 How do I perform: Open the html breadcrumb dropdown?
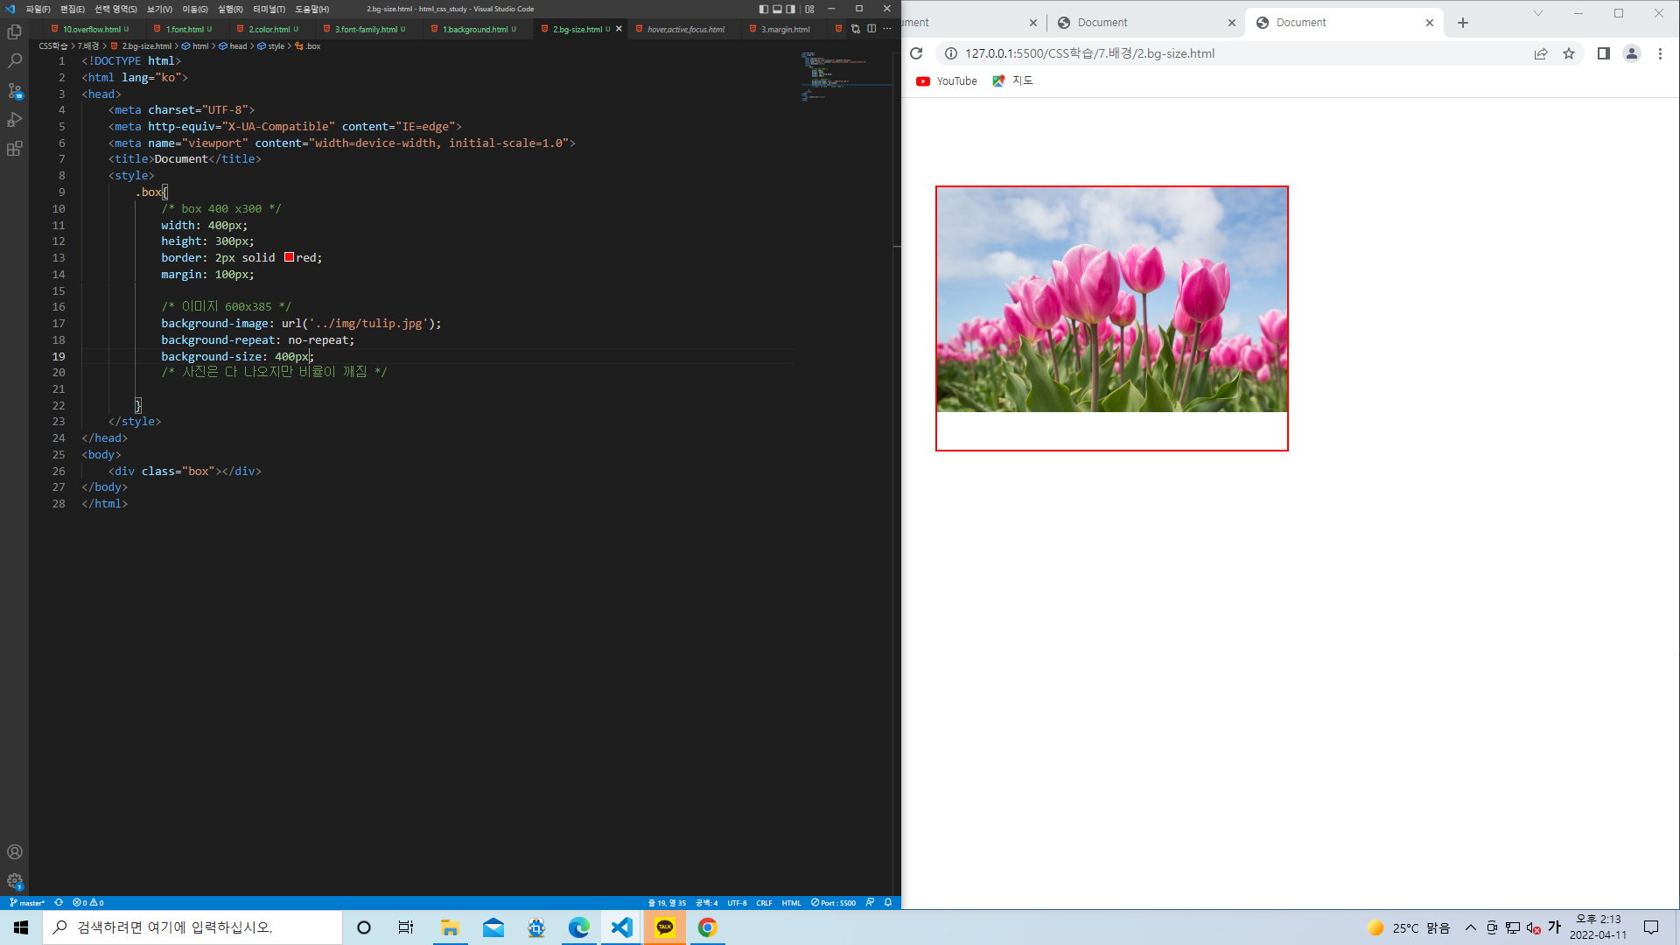coord(196,46)
